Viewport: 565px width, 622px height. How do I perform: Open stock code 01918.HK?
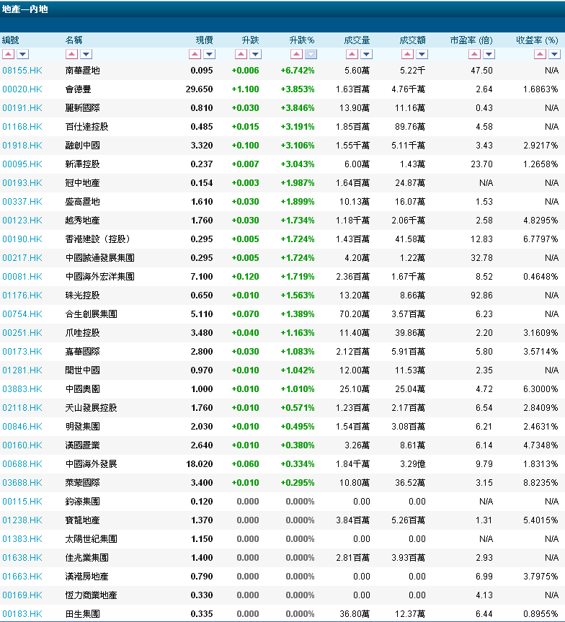(x=22, y=145)
